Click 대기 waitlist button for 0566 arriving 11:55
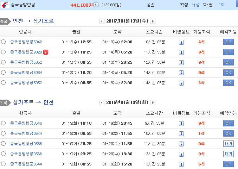The height and width of the screenshot is (169, 238). (x=228, y=144)
